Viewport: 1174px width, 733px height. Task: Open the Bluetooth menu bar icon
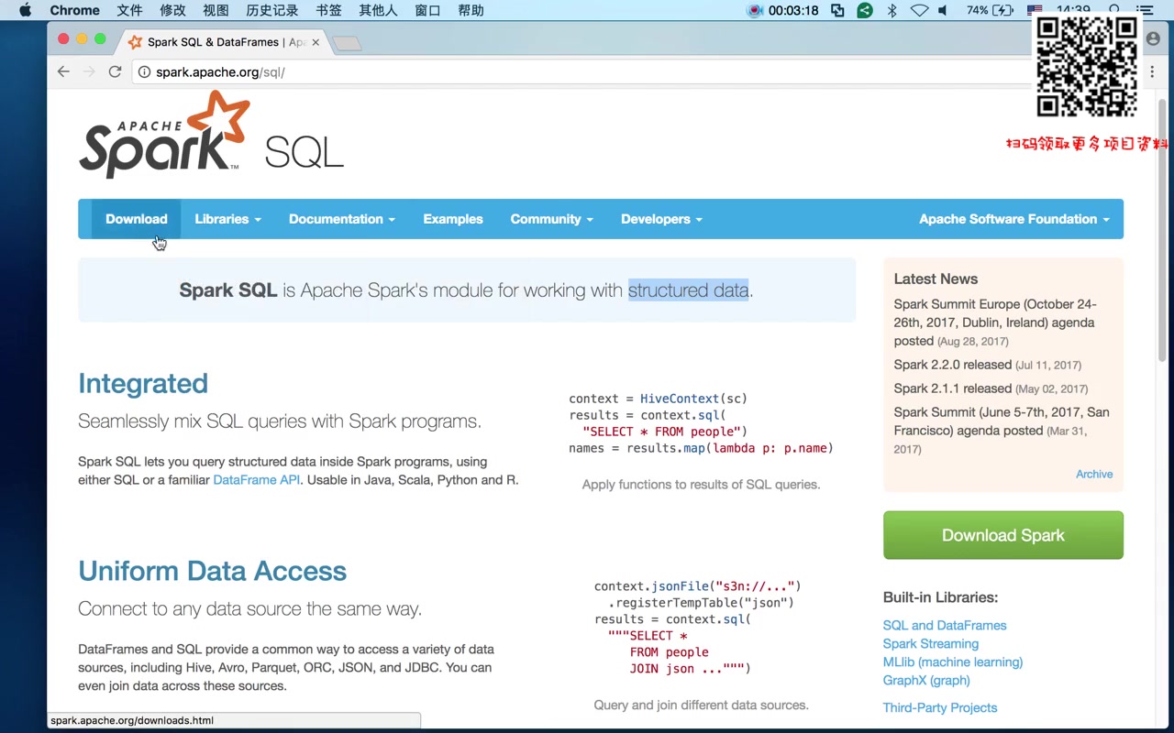(892, 10)
